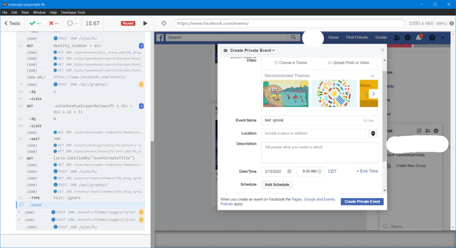Select the WAIT 300 command row
Viewport: 456px width, 248px height.
coord(80,139)
